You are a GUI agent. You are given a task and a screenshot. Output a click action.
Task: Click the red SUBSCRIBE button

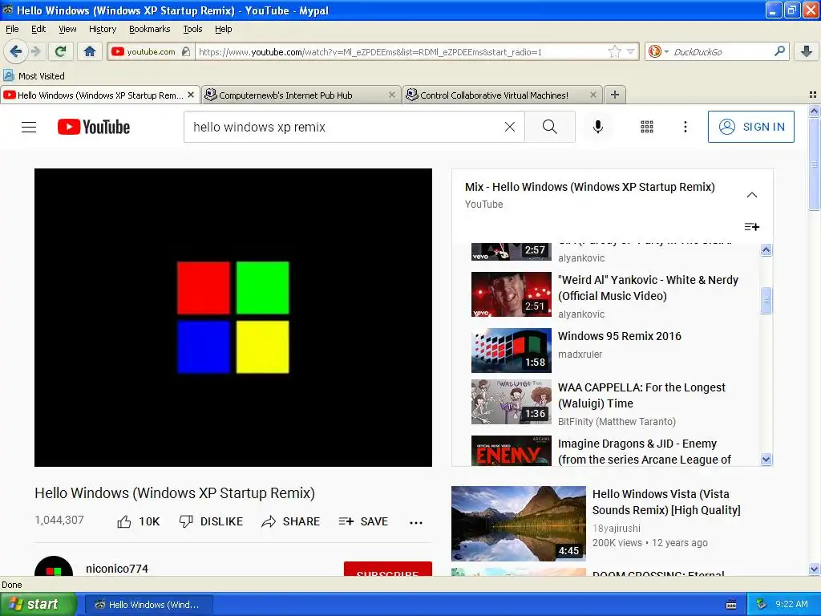tap(387, 569)
